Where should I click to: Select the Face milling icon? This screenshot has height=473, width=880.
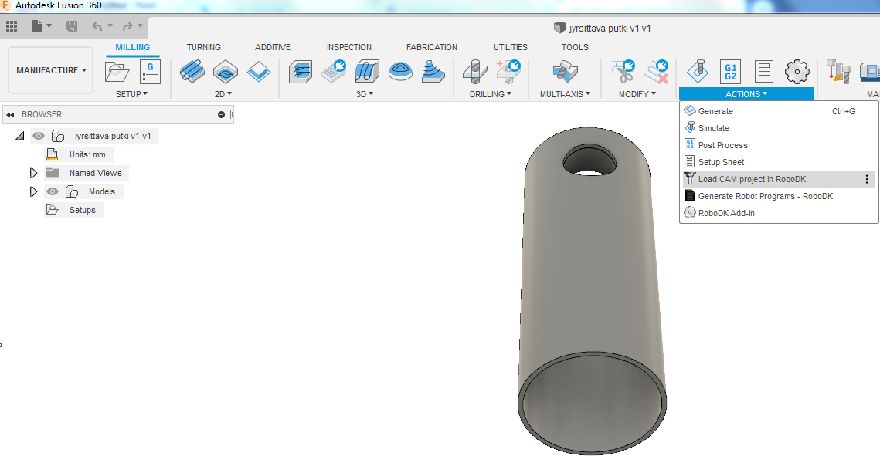click(x=259, y=72)
